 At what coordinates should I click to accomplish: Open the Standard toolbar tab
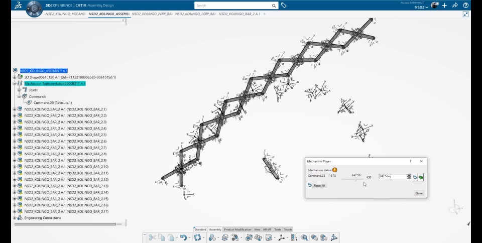click(200, 229)
